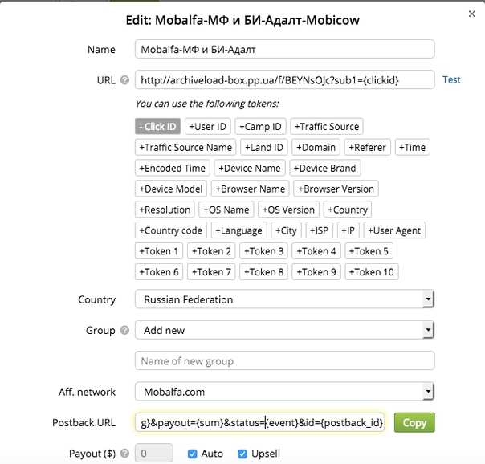Focus the Name of new group field
This screenshot has height=464, width=485.
pos(284,361)
